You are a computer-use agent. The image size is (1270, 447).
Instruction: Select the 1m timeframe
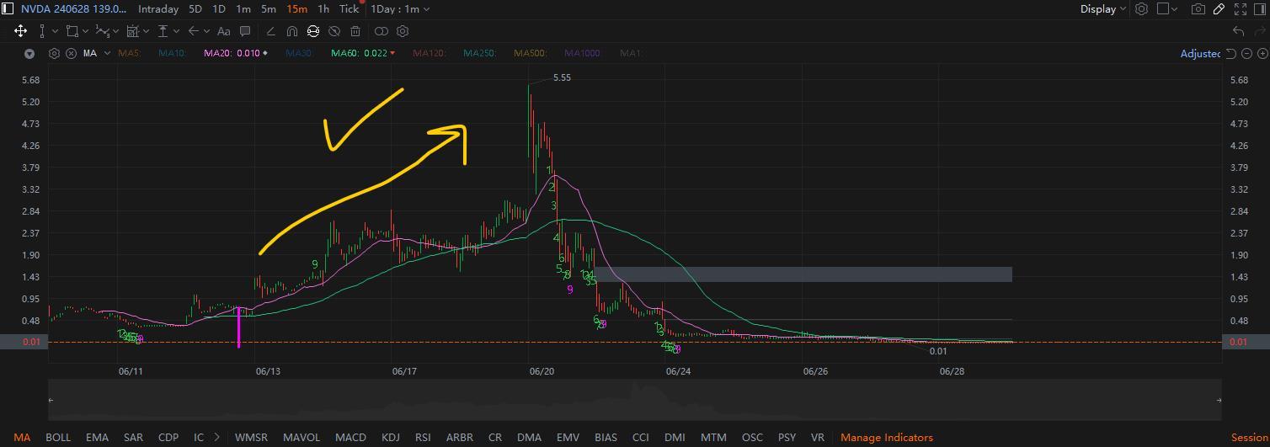243,9
